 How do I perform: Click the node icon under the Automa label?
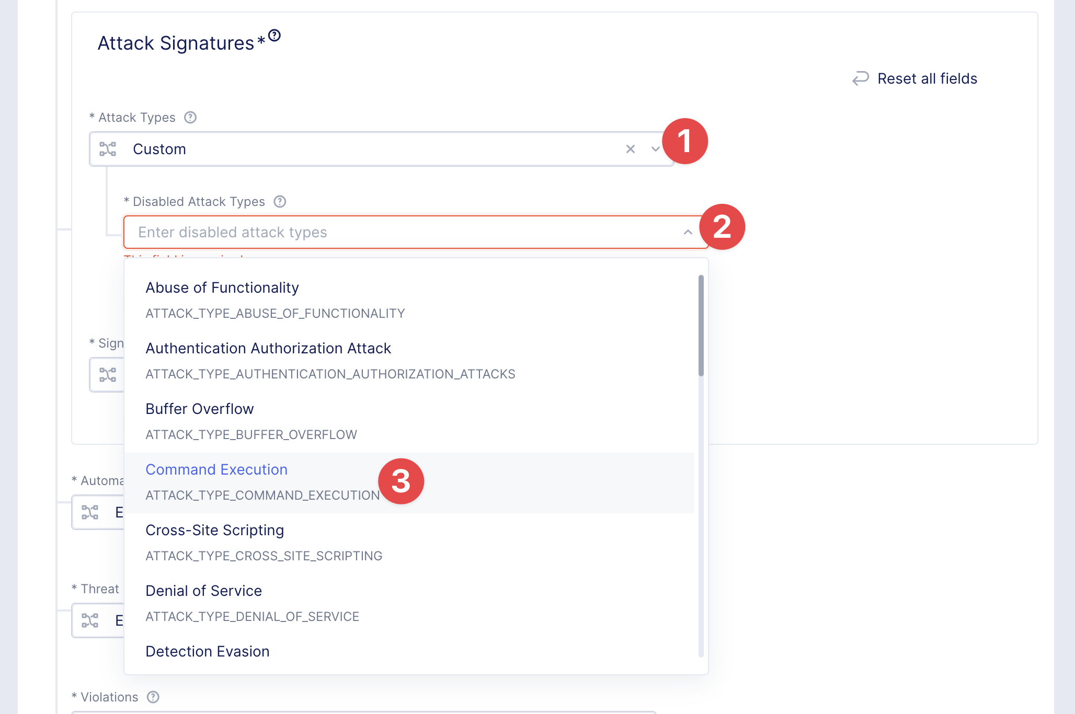(x=90, y=512)
